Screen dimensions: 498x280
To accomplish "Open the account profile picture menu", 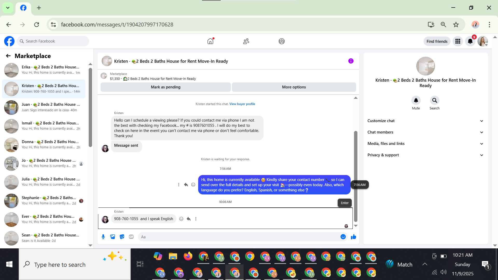I will [483, 41].
